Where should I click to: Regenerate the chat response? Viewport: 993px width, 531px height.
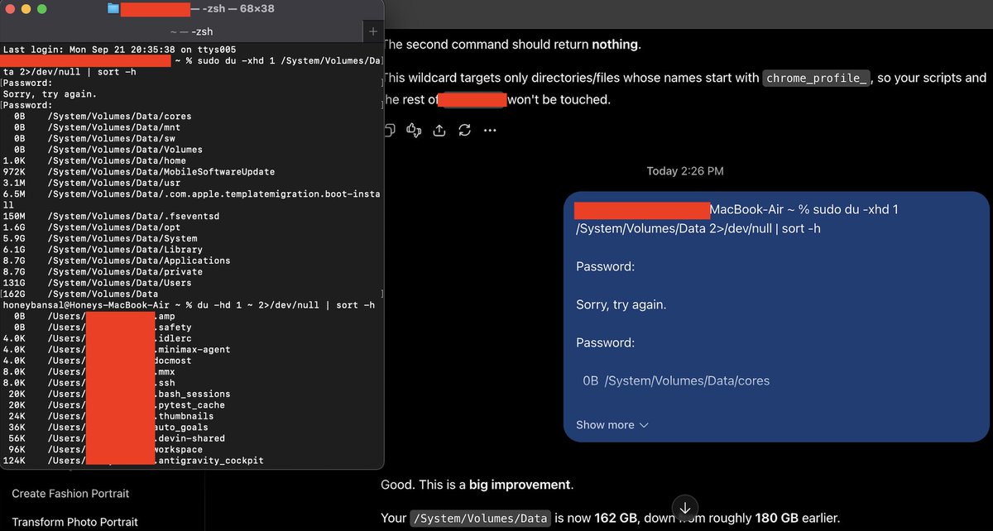tap(465, 131)
